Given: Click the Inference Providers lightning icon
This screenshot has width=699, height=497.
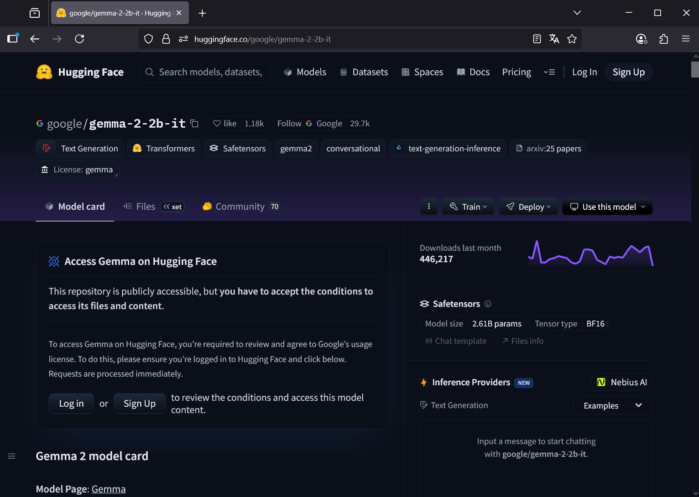Looking at the screenshot, I should (424, 383).
